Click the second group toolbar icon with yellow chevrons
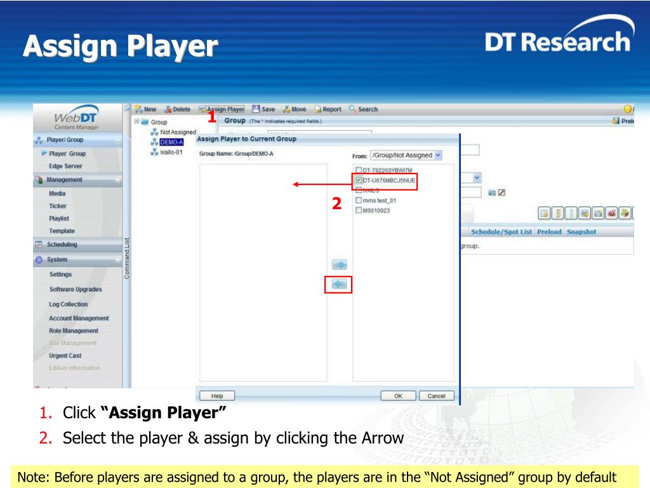Viewport: 650px width, 488px height. tap(557, 213)
